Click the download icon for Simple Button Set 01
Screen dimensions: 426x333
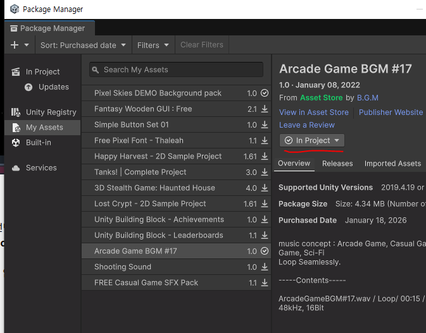(x=265, y=124)
